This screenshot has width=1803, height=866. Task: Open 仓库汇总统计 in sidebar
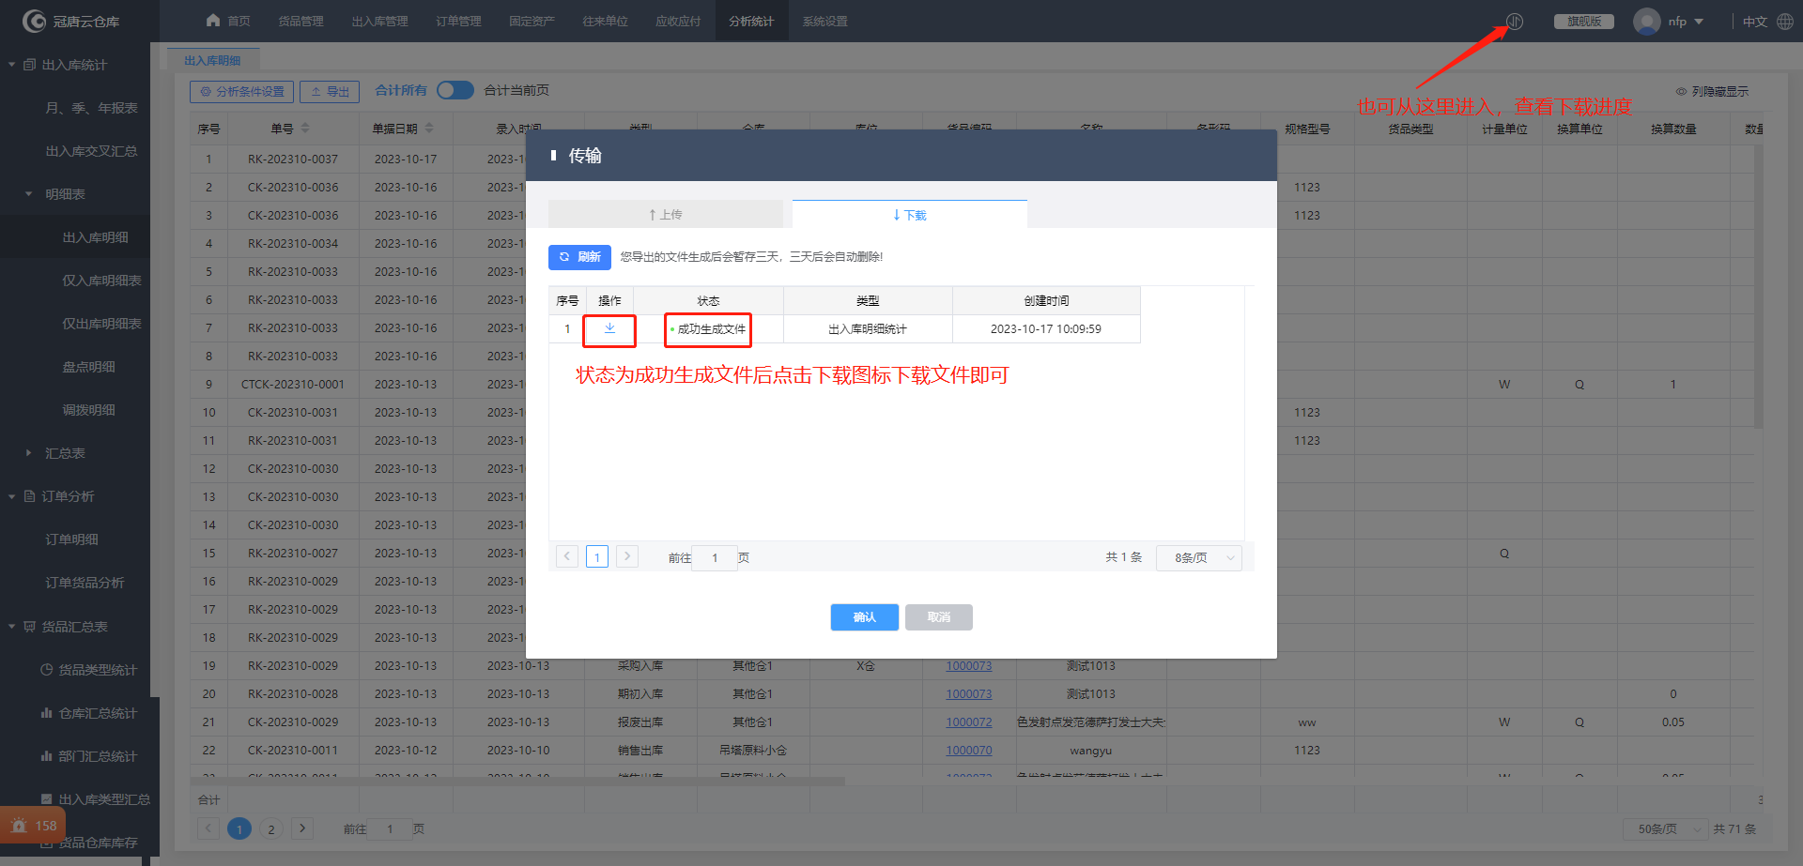[x=89, y=713]
